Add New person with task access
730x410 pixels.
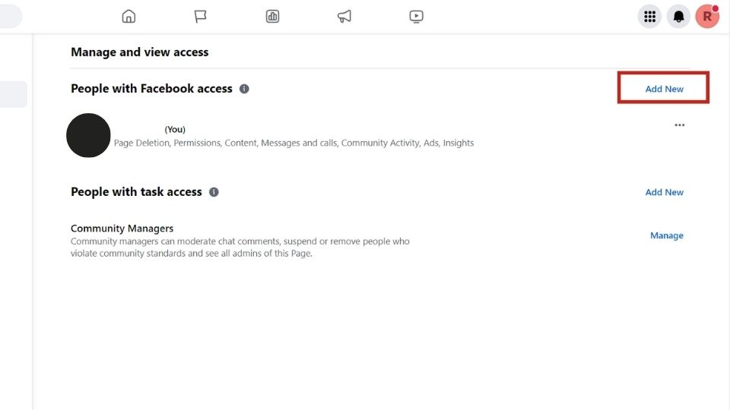(x=664, y=192)
